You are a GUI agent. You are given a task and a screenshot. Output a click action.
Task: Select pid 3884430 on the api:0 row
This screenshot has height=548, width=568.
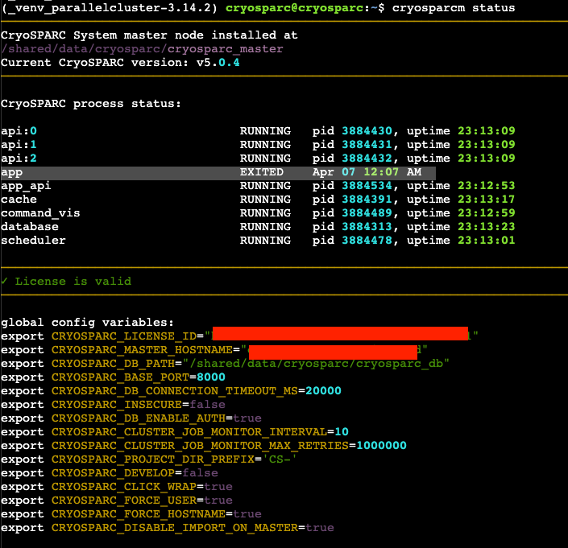coord(367,131)
